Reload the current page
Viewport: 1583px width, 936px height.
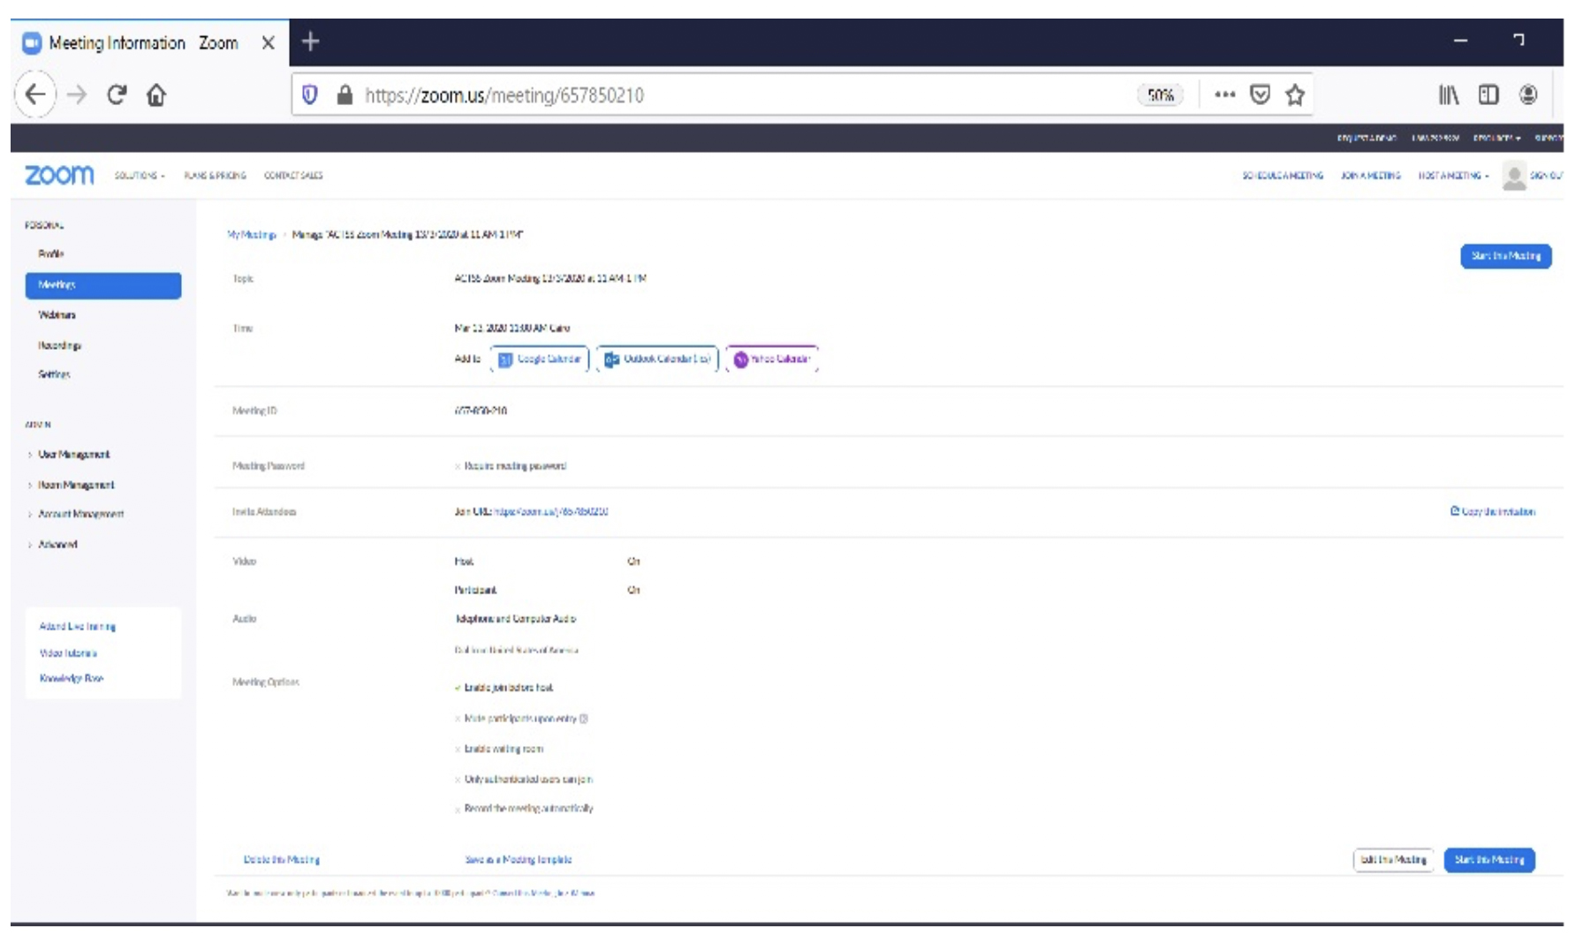coord(117,94)
